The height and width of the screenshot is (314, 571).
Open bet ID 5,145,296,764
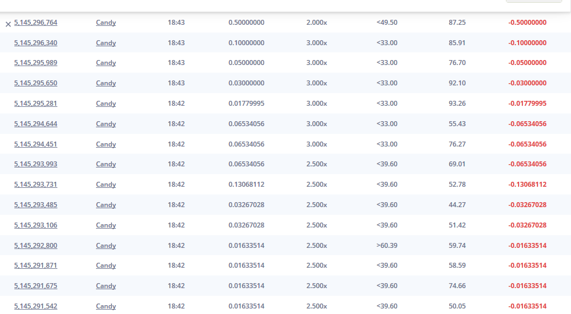[x=36, y=23]
